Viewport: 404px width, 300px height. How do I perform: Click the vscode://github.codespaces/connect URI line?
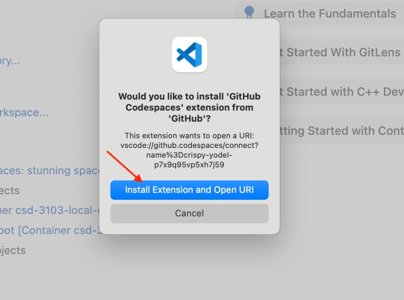189,145
